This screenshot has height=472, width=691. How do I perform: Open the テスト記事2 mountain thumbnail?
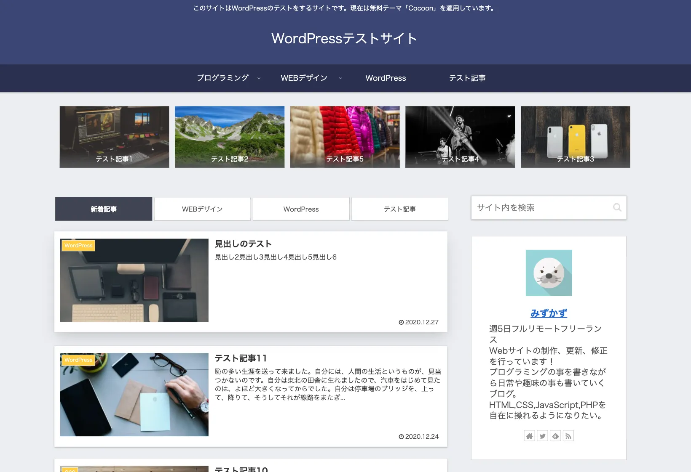point(230,137)
